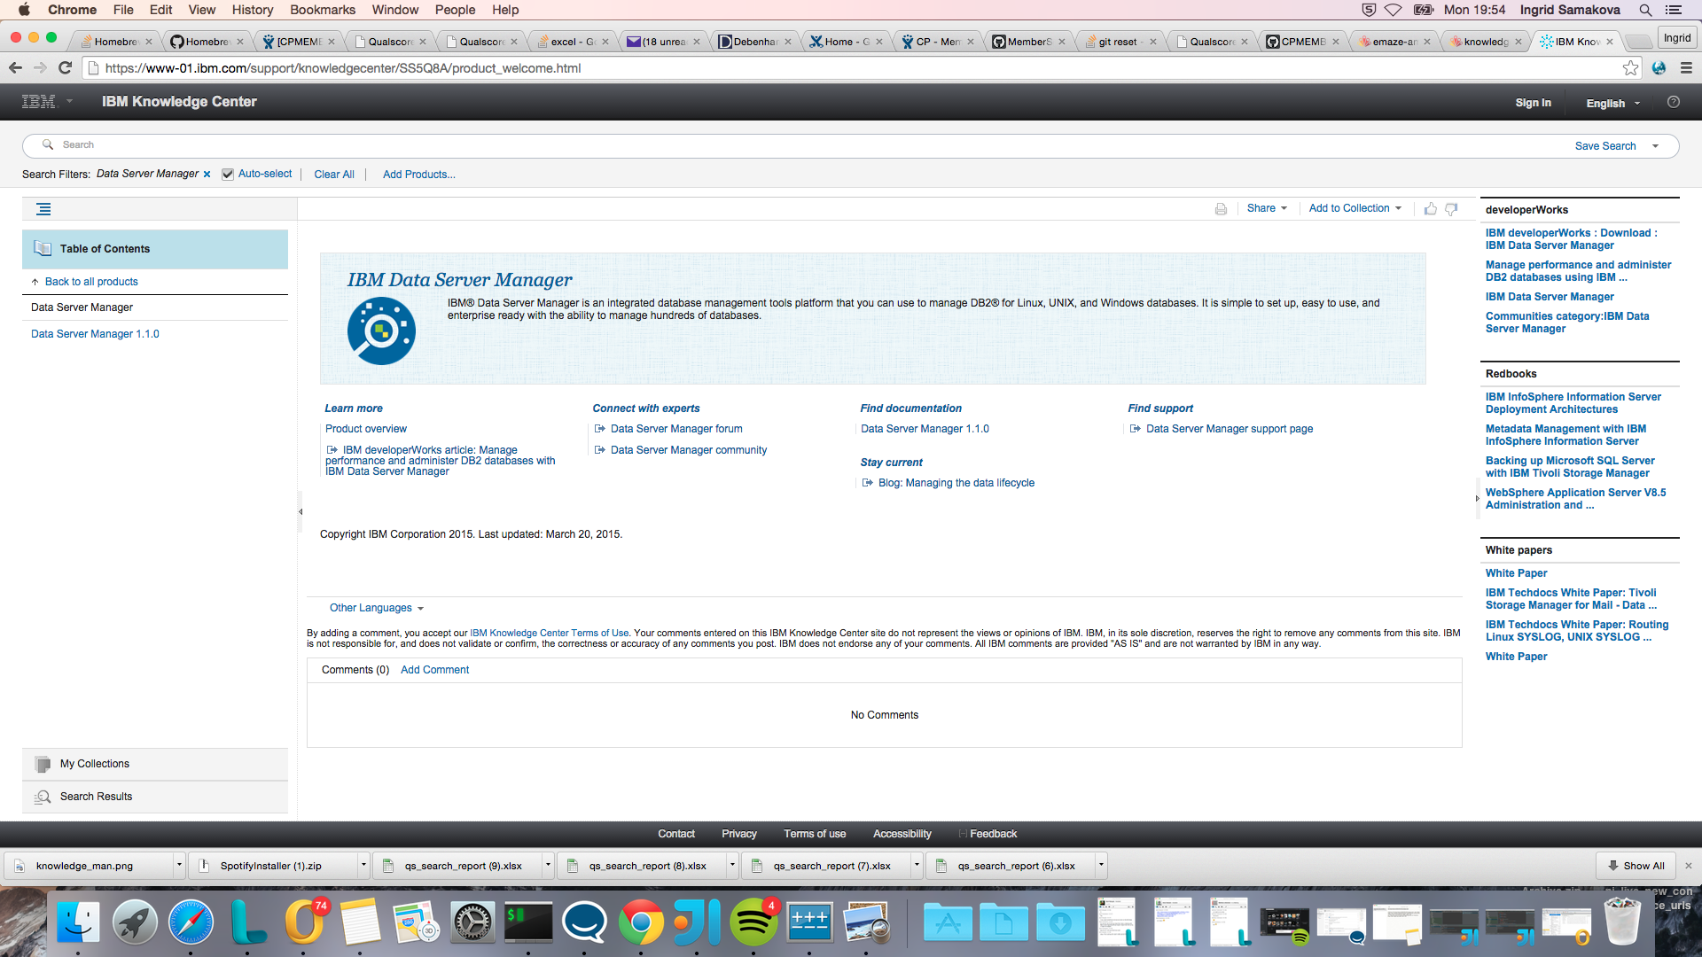Click the print page icon
1702x957 pixels.
pos(1221,209)
